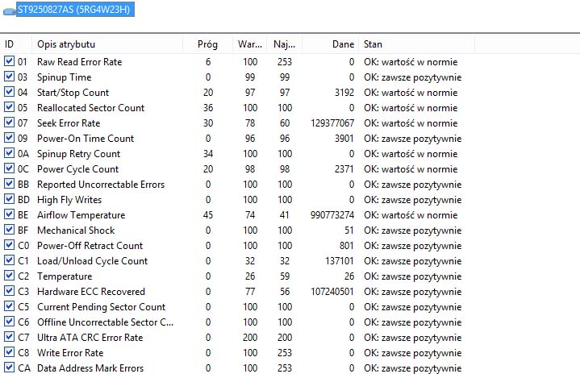The width and height of the screenshot is (580, 378).
Task: Select the Spinup Time attribute name
Action: [x=64, y=77]
